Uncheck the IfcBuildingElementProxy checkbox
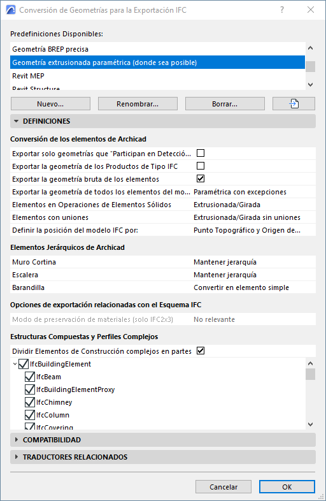This screenshot has width=326, height=501. [x=30, y=389]
